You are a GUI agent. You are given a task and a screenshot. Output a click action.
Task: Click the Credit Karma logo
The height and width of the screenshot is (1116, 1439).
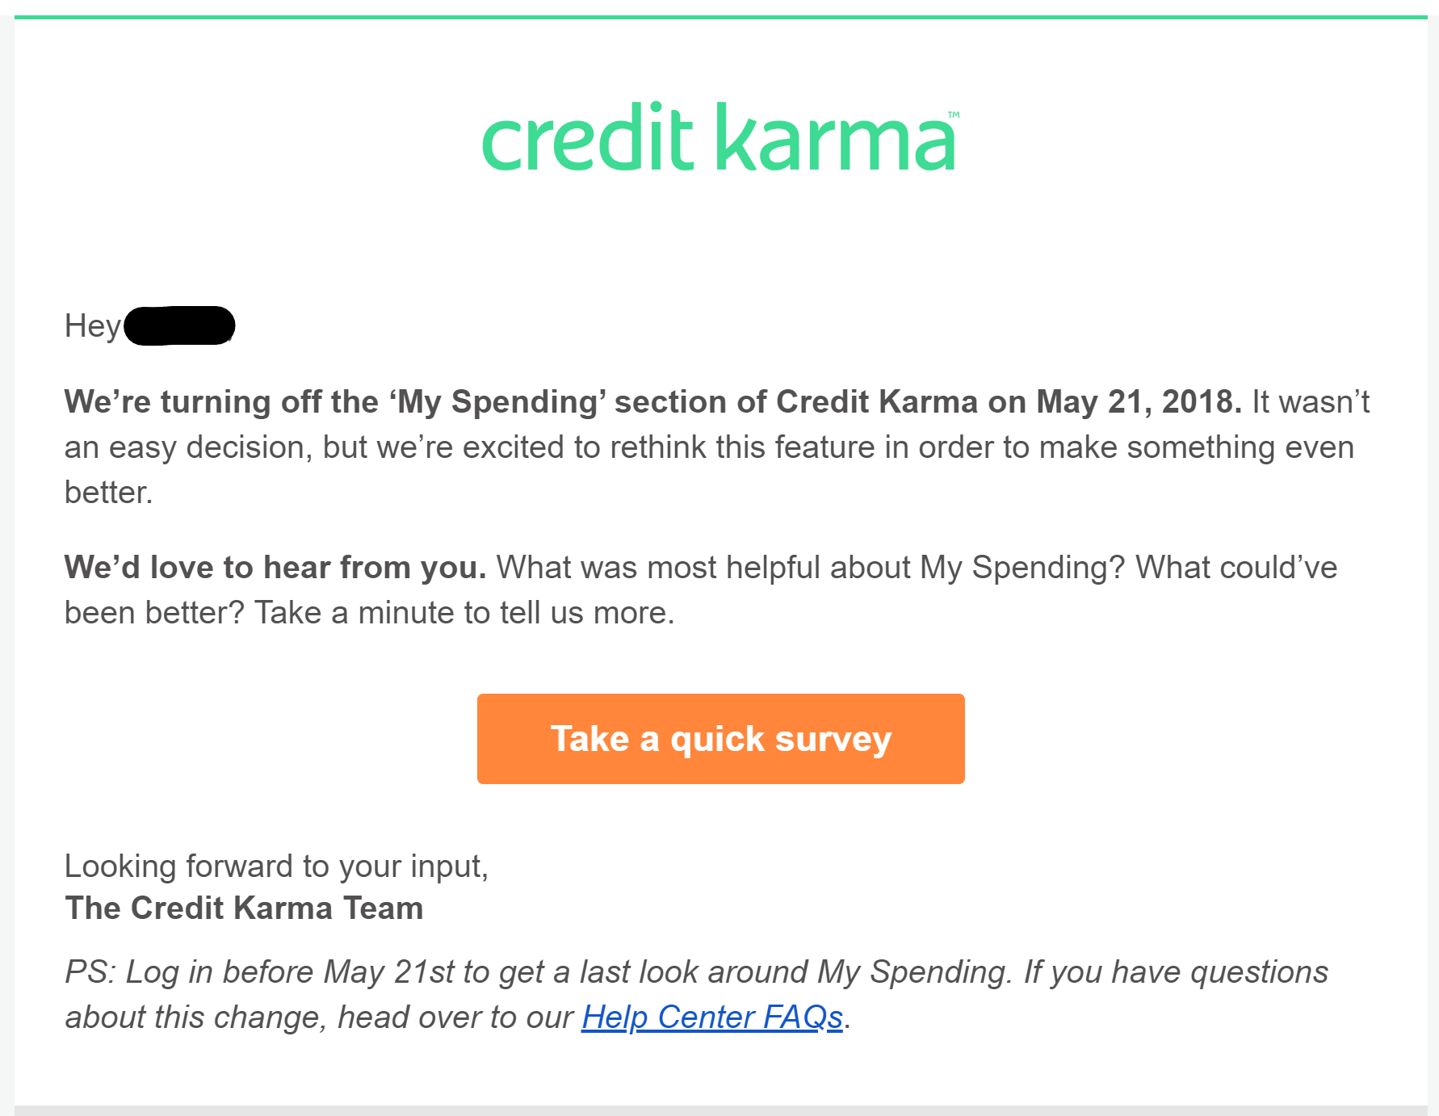(718, 138)
